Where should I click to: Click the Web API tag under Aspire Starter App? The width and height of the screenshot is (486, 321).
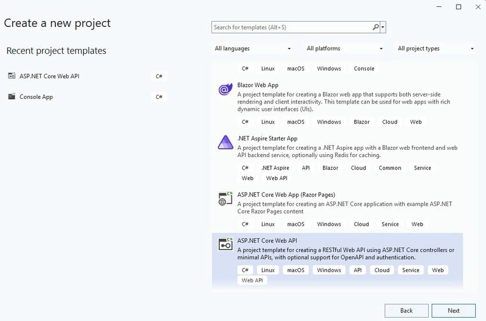(277, 178)
